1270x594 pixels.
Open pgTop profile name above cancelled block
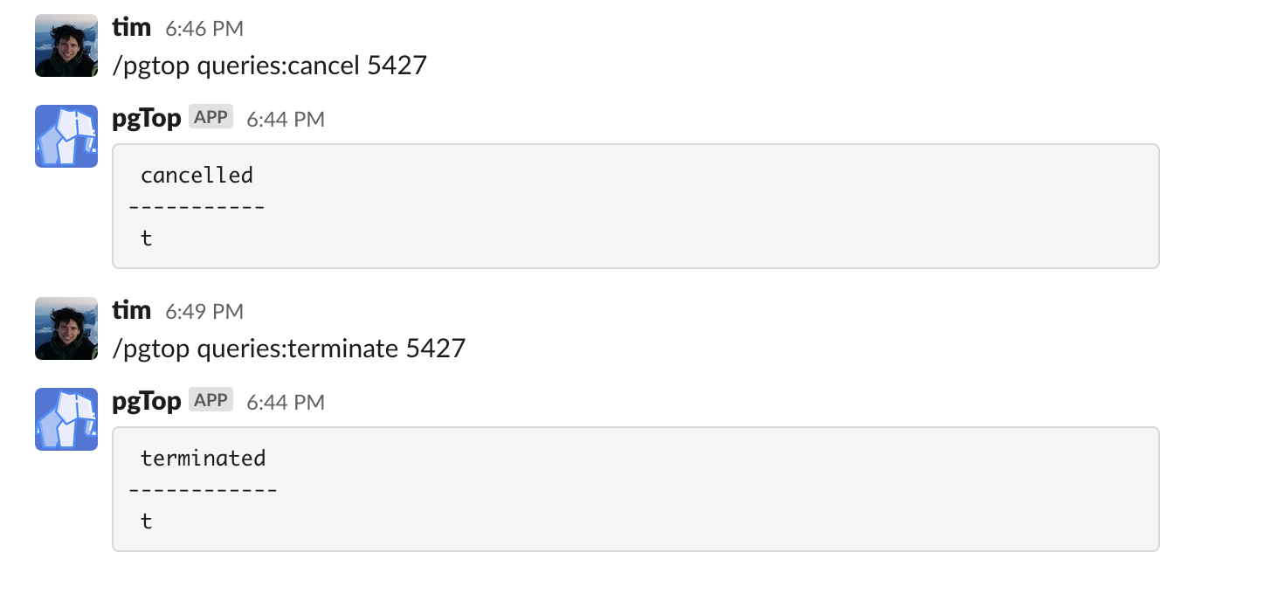[x=147, y=119]
